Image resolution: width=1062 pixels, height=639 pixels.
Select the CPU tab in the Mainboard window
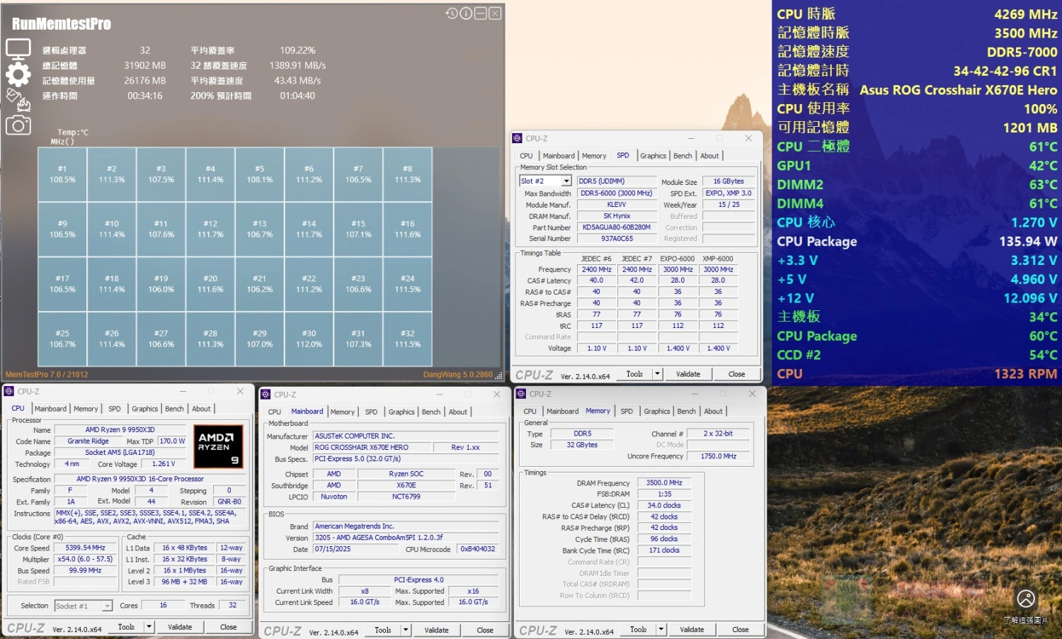tap(275, 412)
